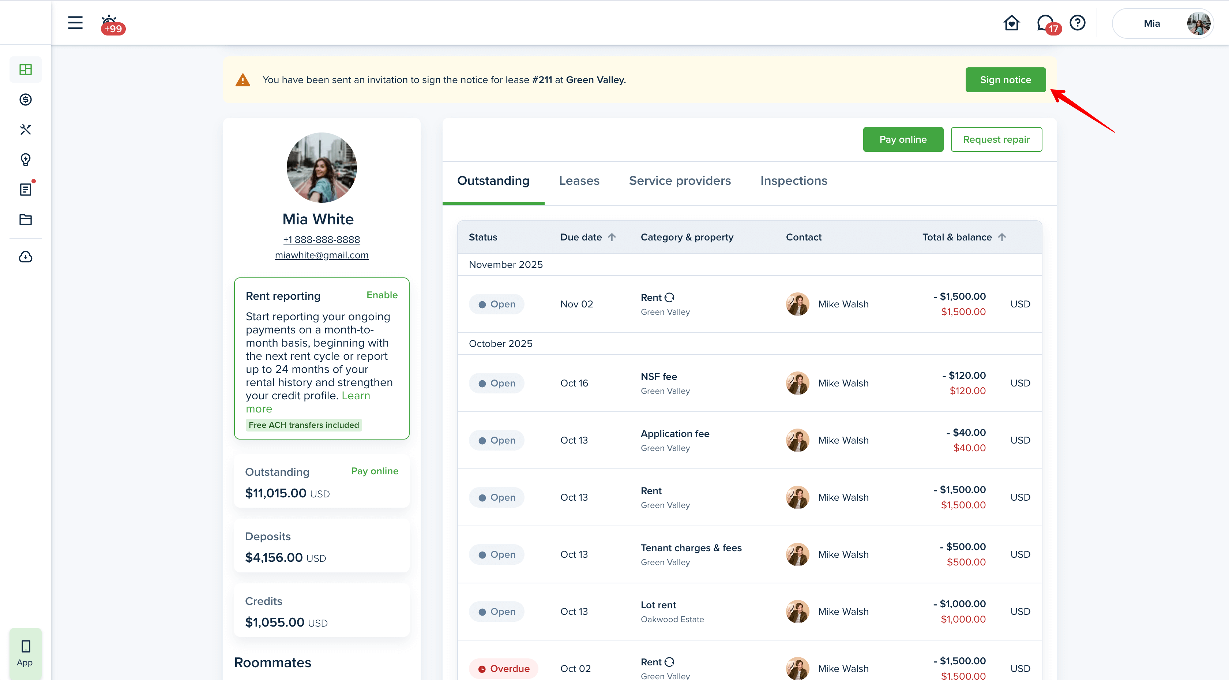The width and height of the screenshot is (1229, 680).
Task: Open the lightbulb icon in sidebar
Action: tap(25, 160)
